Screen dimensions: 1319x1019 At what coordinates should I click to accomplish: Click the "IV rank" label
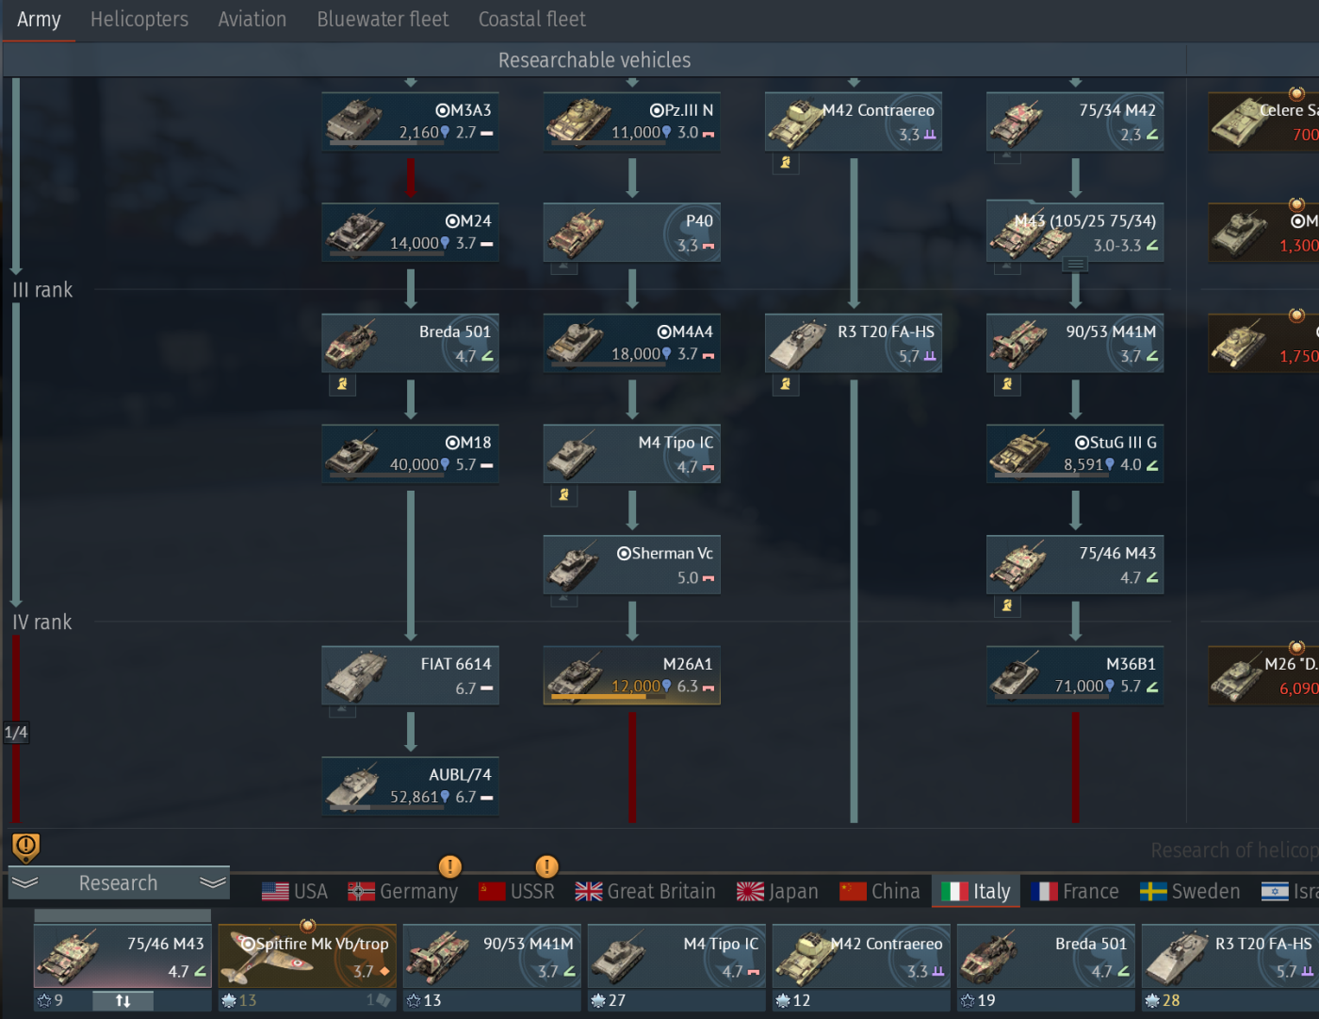[x=42, y=623]
